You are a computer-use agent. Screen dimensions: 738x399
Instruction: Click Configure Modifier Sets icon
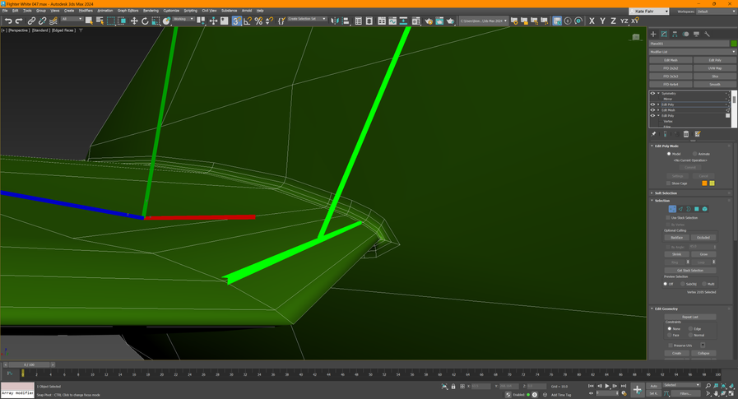coord(698,134)
